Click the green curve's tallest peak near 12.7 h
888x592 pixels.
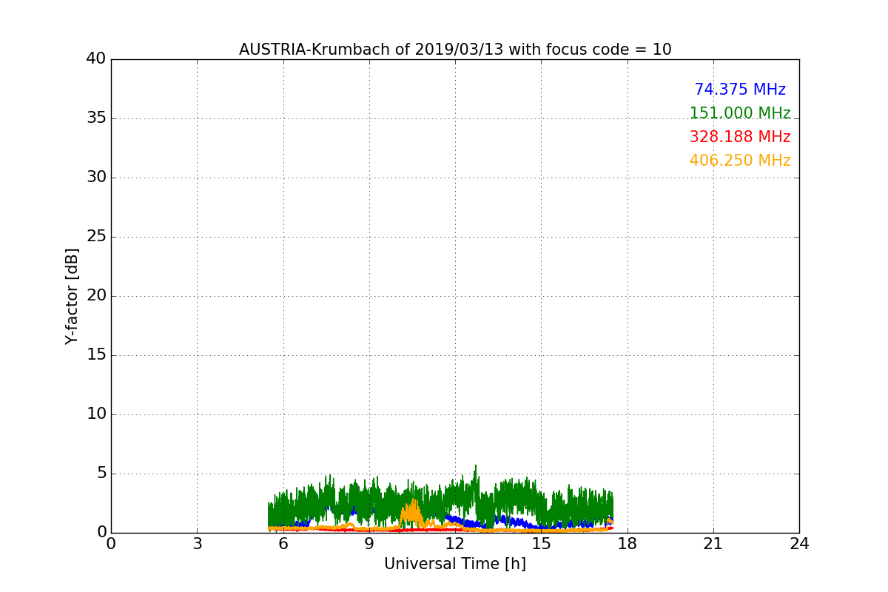point(476,466)
